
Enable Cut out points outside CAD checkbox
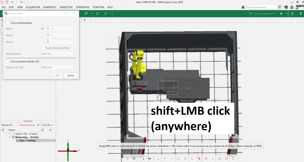(8, 62)
